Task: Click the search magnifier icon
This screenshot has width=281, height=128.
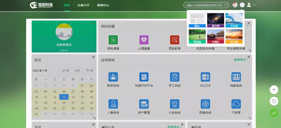Action: 226,5
